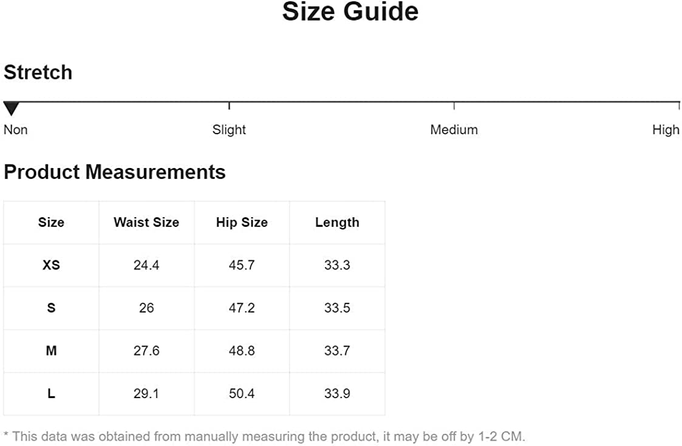Select the Size column header
Viewport: 682px width, 446px height.
(51, 223)
